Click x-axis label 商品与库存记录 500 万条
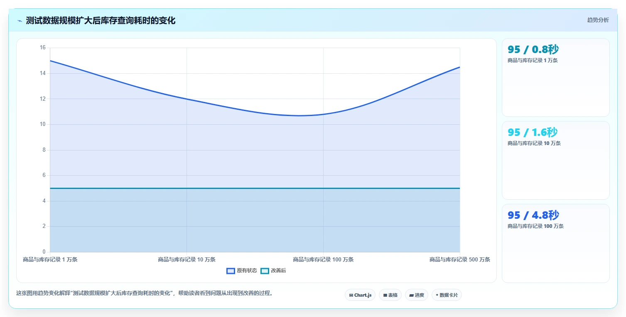The width and height of the screenshot is (626, 317). pyautogui.click(x=460, y=259)
